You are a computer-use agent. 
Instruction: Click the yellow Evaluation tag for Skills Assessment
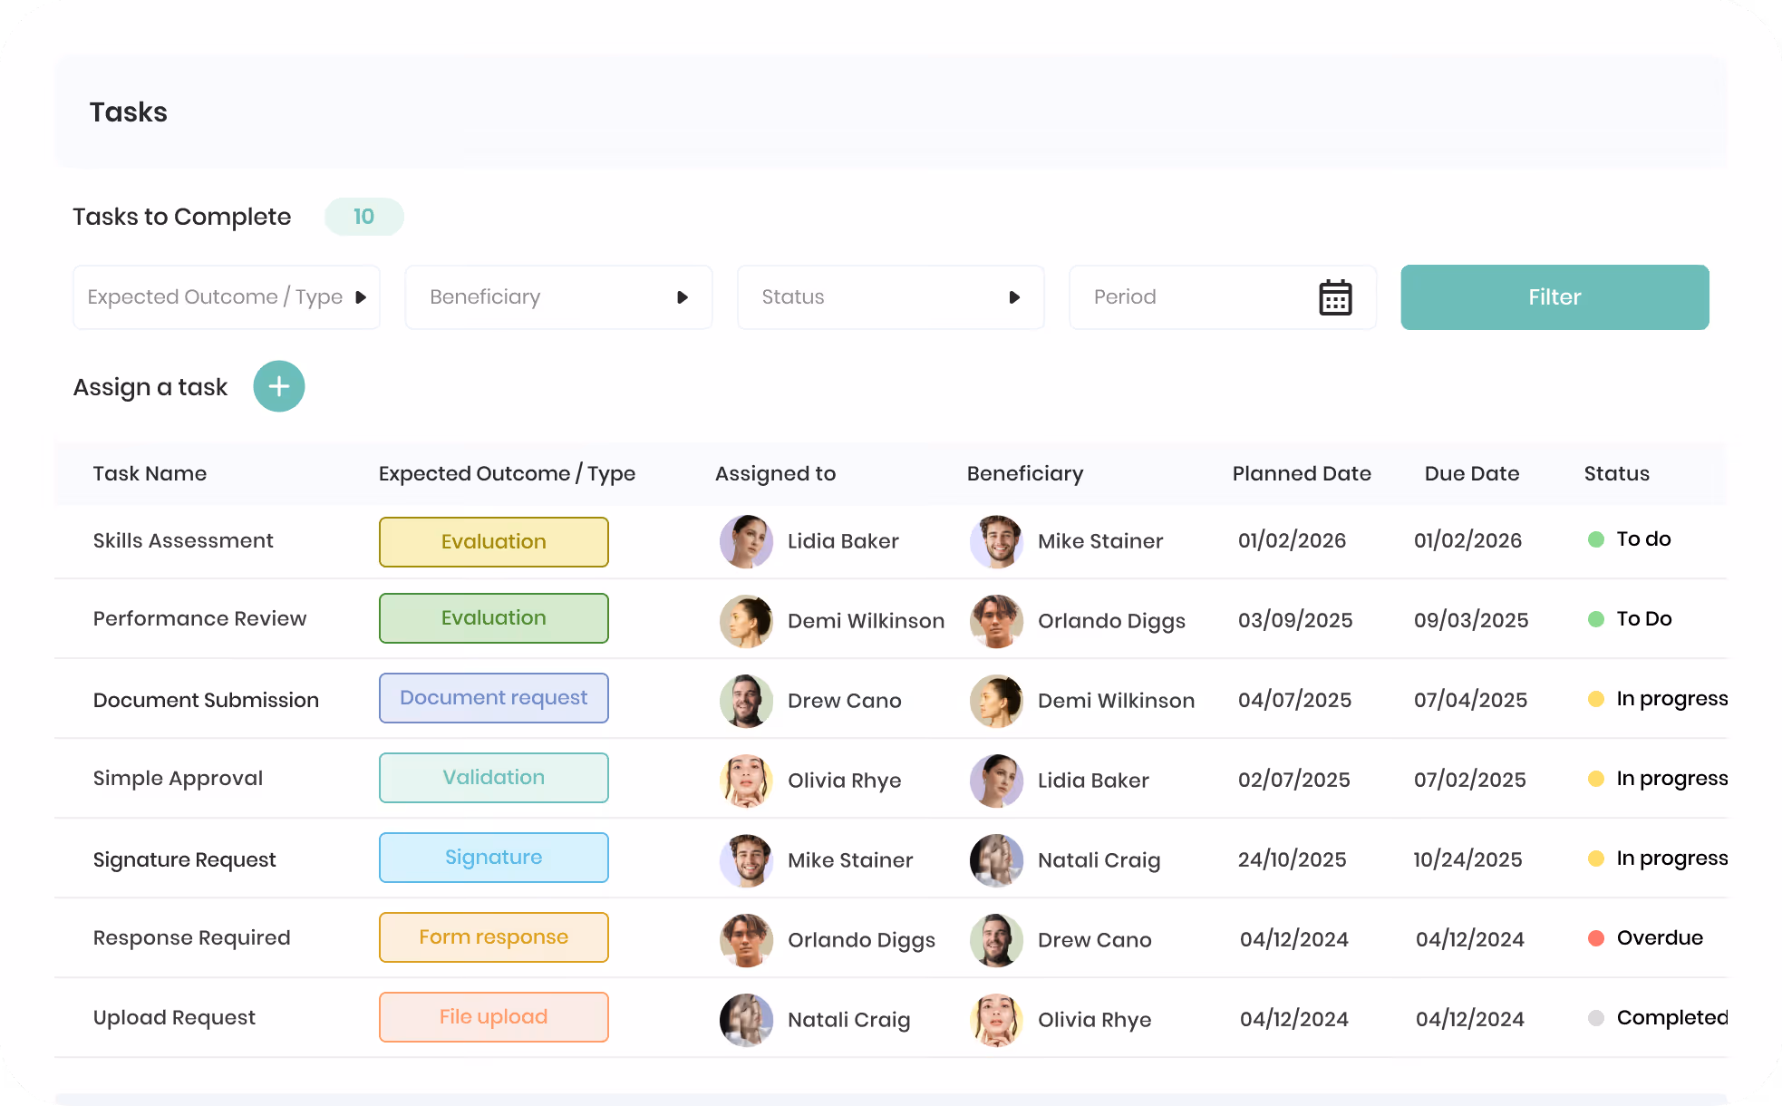[x=494, y=542]
